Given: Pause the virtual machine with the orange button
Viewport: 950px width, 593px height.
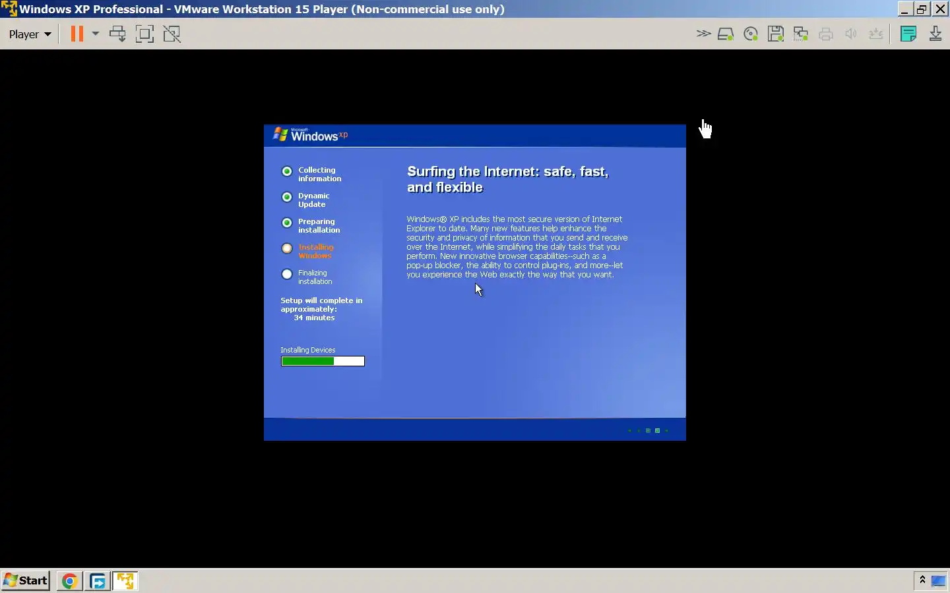Looking at the screenshot, I should 77,34.
